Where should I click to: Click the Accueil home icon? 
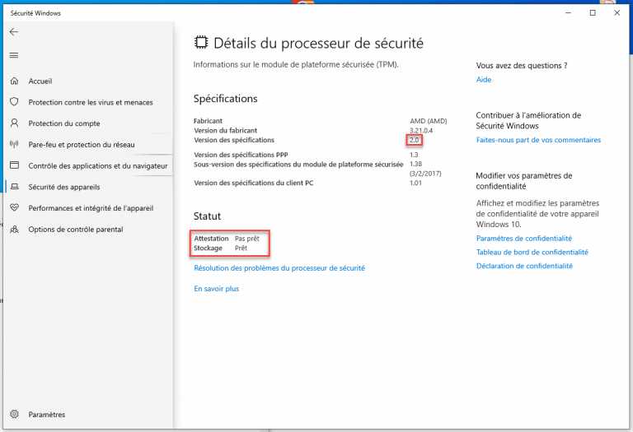pos(14,81)
